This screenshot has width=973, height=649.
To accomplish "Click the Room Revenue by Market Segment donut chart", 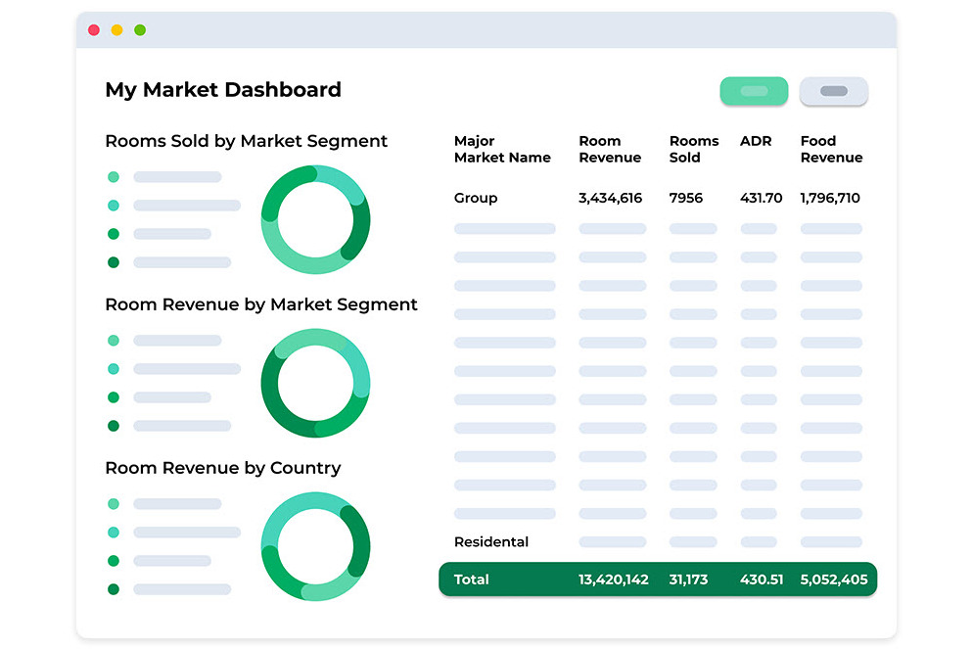I will [x=315, y=383].
